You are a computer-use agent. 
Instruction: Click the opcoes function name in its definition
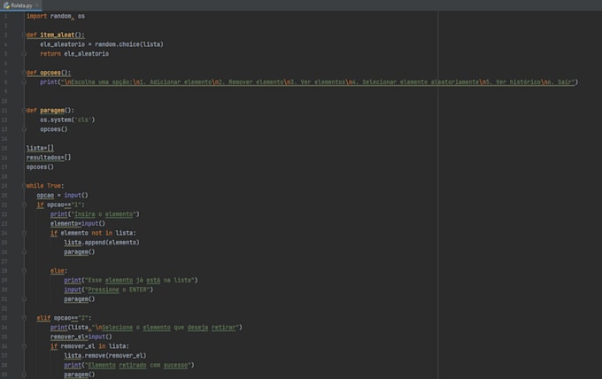(50, 73)
